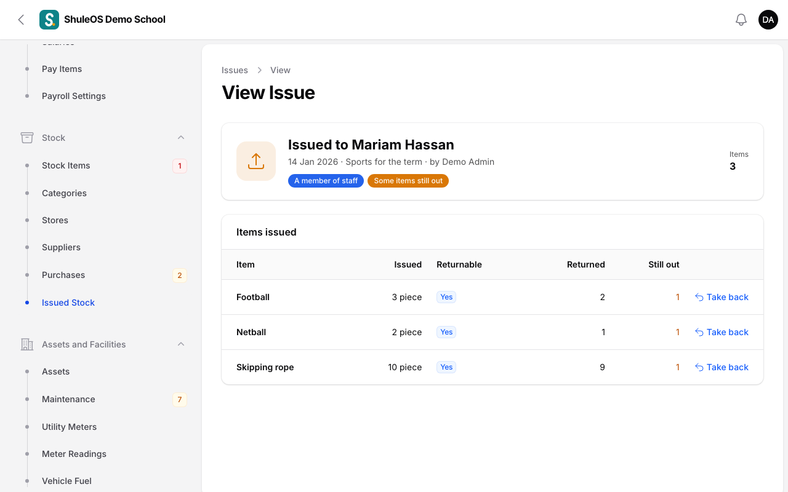Click the Netball row name
This screenshot has height=492, width=788.
tap(251, 332)
